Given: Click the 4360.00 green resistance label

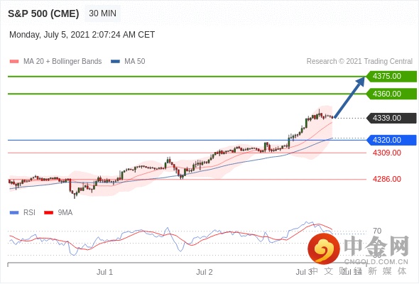Looking at the screenshot, I should 391,94.
